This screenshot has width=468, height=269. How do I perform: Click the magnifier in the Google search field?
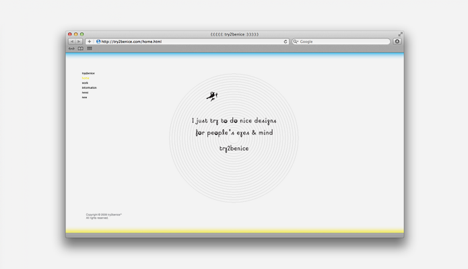pyautogui.click(x=296, y=42)
